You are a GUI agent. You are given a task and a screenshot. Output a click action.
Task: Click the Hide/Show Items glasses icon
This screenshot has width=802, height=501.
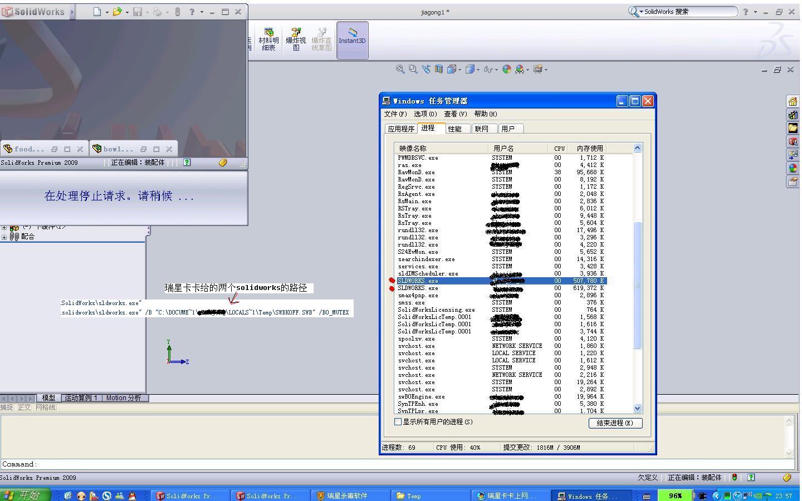coord(488,69)
